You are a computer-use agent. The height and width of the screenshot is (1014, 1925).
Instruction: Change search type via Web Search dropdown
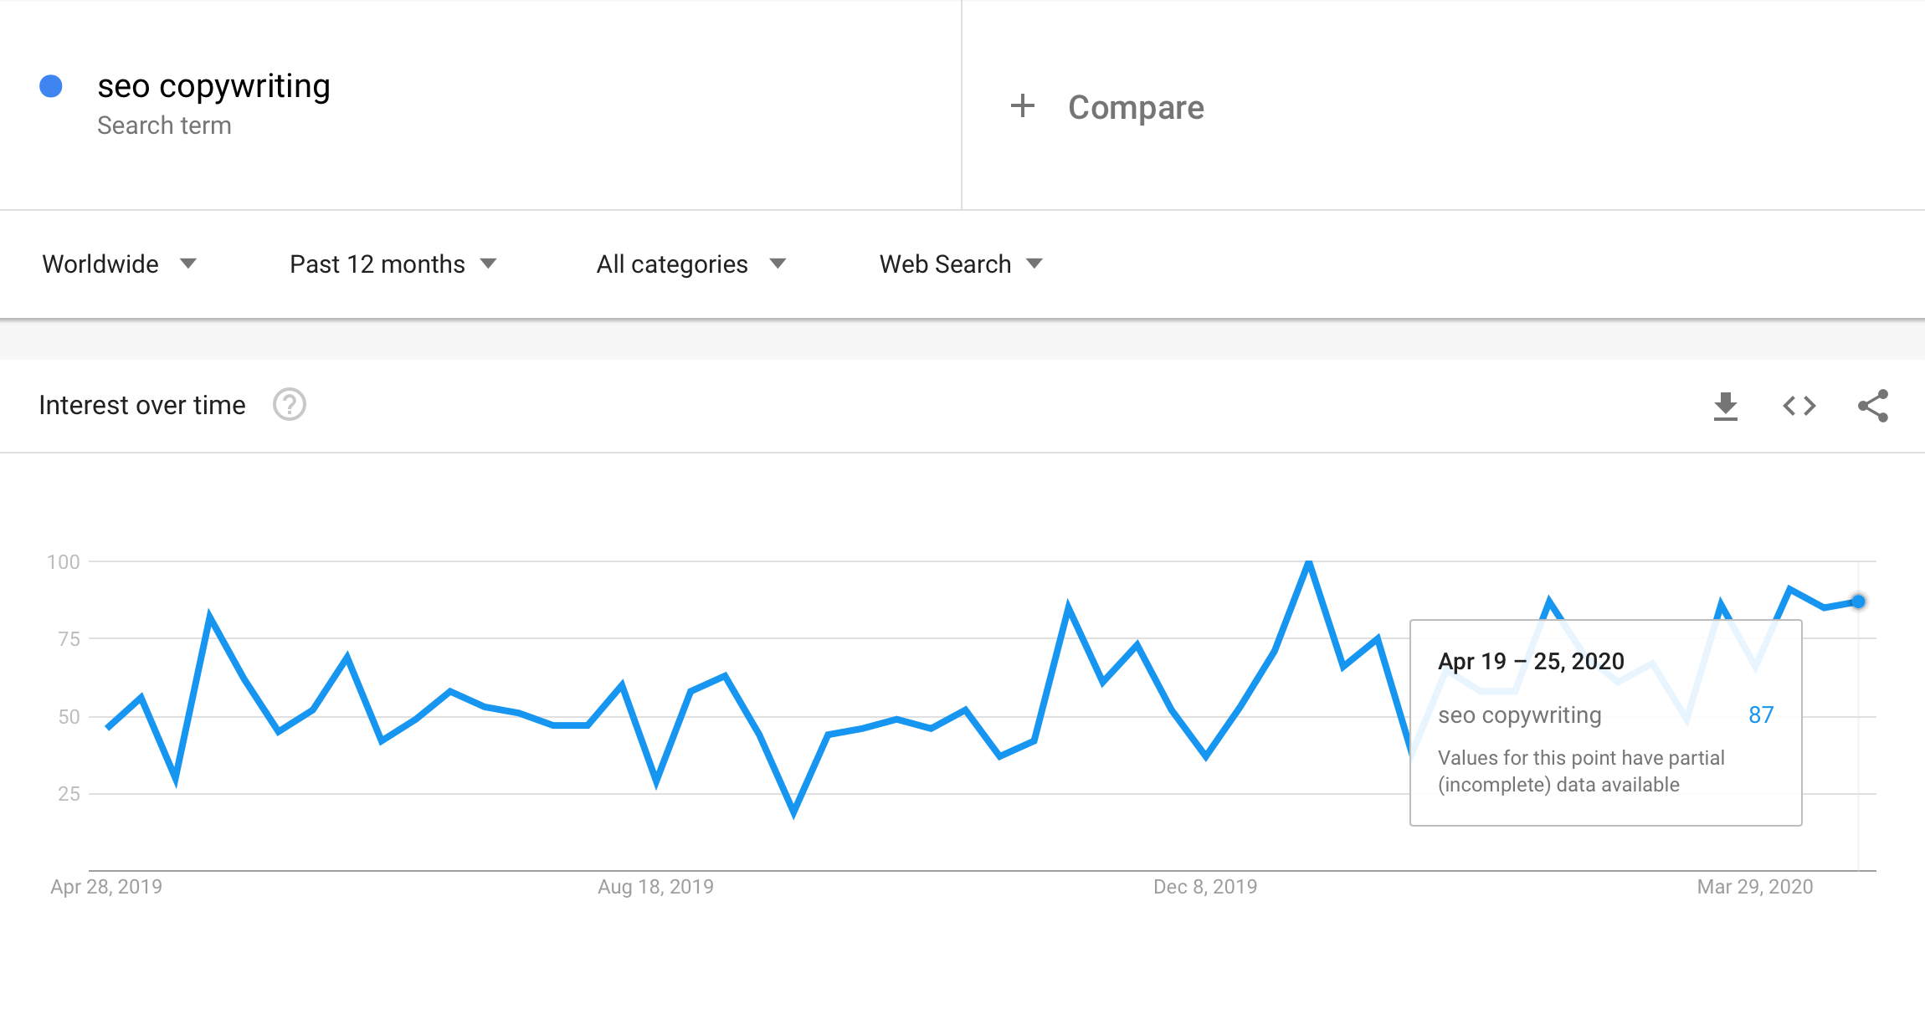[960, 264]
